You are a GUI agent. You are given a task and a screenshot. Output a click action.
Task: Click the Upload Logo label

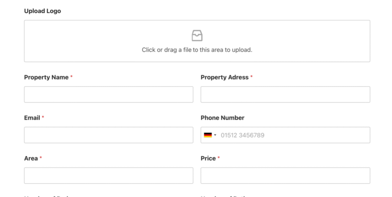42,11
